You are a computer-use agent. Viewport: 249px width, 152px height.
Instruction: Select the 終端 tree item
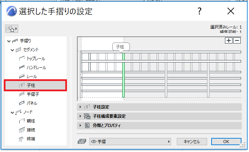tap(31, 139)
